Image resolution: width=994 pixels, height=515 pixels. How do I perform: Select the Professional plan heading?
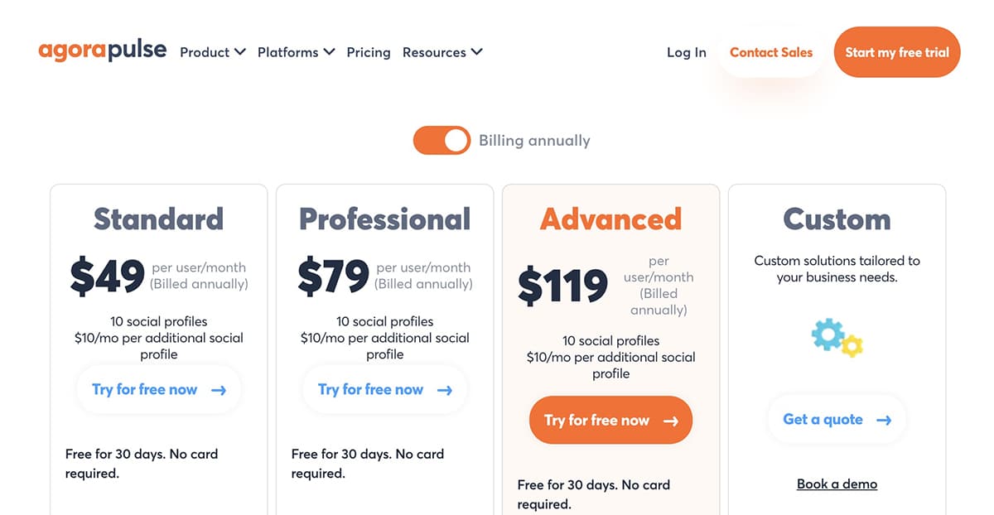tap(384, 219)
